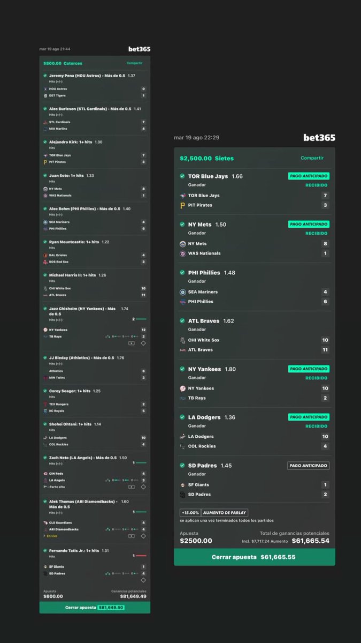Share the $2,500.00 Sietes bet slip

[x=312, y=158]
